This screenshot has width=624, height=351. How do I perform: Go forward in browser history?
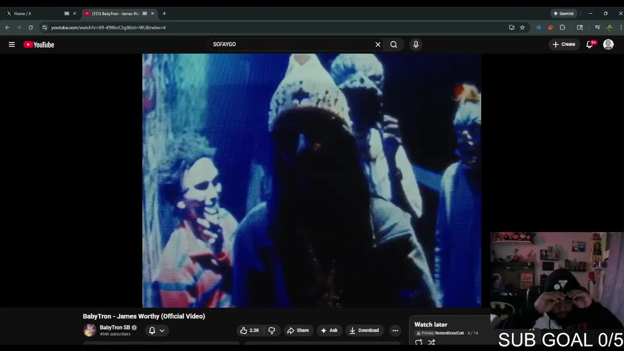[19, 27]
